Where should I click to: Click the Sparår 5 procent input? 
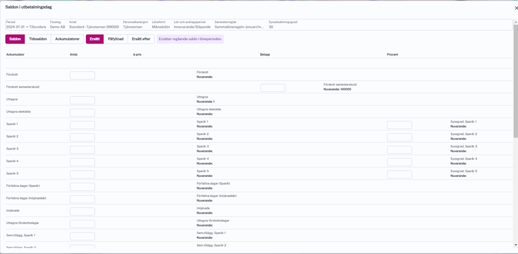(399, 174)
